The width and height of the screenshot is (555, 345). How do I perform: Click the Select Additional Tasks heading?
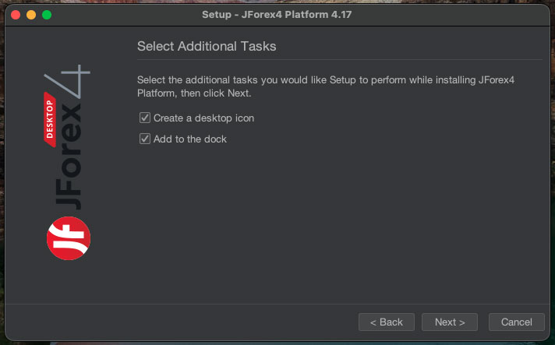coord(207,47)
